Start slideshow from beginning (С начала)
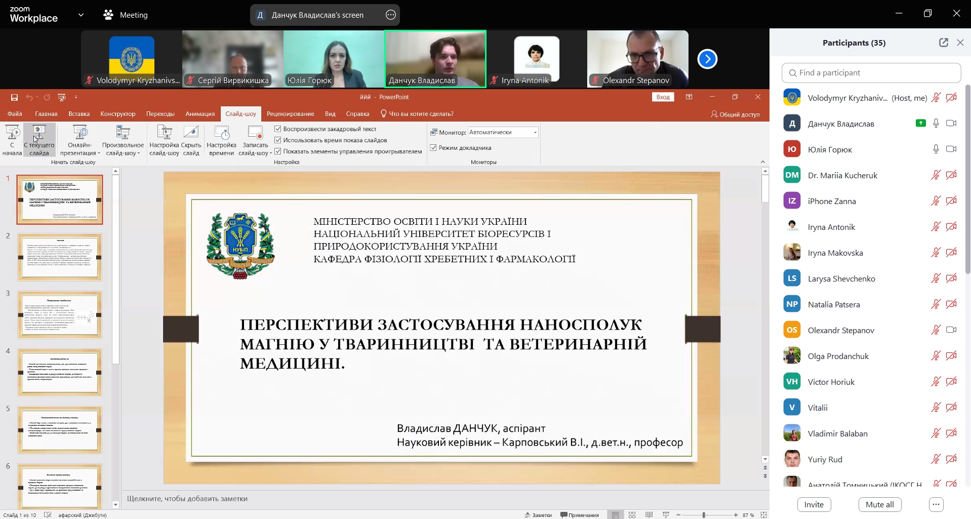This screenshot has width=971, height=519. point(12,140)
